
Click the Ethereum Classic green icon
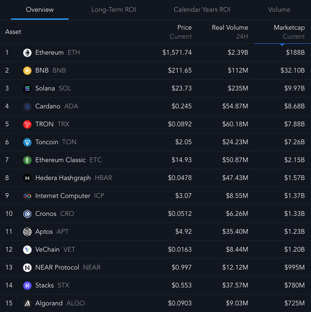click(x=27, y=160)
